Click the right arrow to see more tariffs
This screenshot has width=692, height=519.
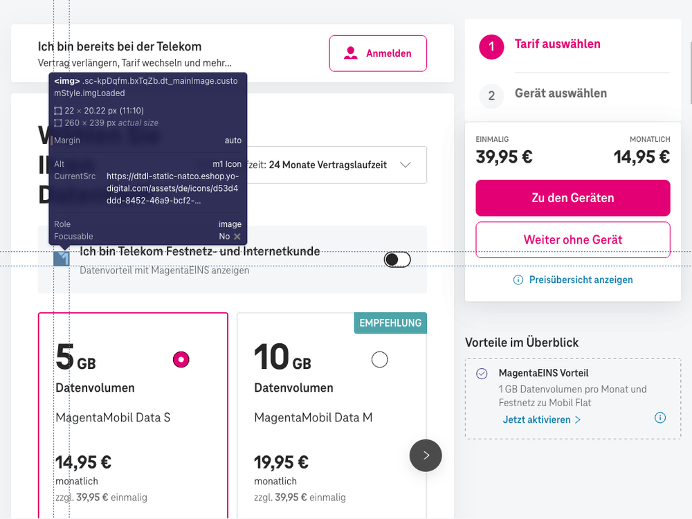tap(425, 455)
